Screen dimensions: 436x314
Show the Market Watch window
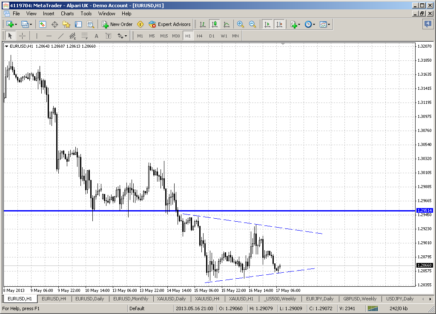[x=43, y=24]
